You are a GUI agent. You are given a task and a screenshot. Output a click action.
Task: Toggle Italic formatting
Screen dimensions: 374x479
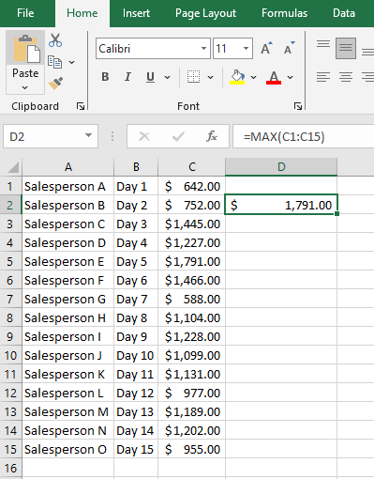click(127, 77)
